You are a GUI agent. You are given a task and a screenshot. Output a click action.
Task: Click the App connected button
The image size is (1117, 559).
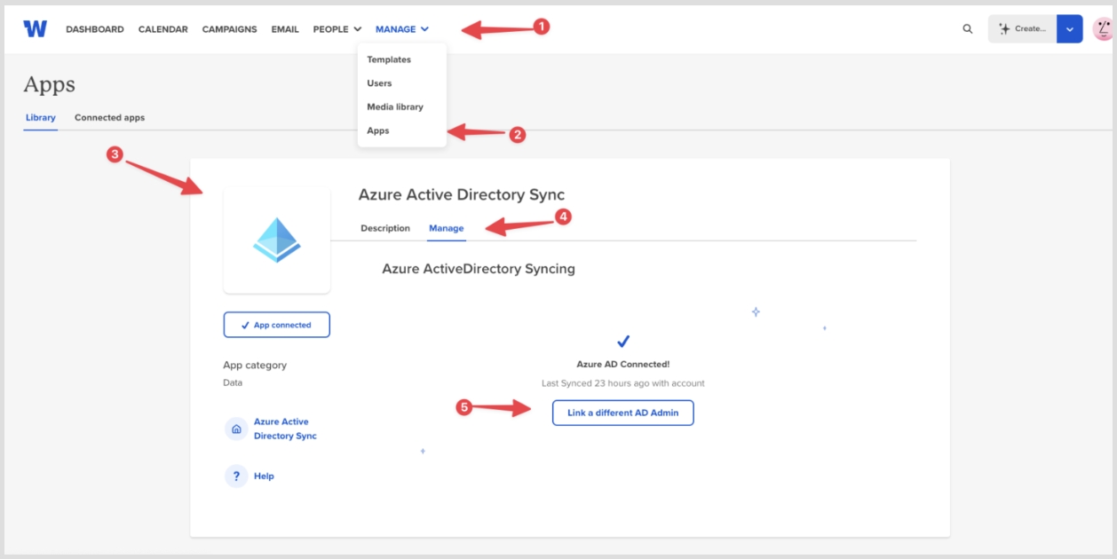277,325
